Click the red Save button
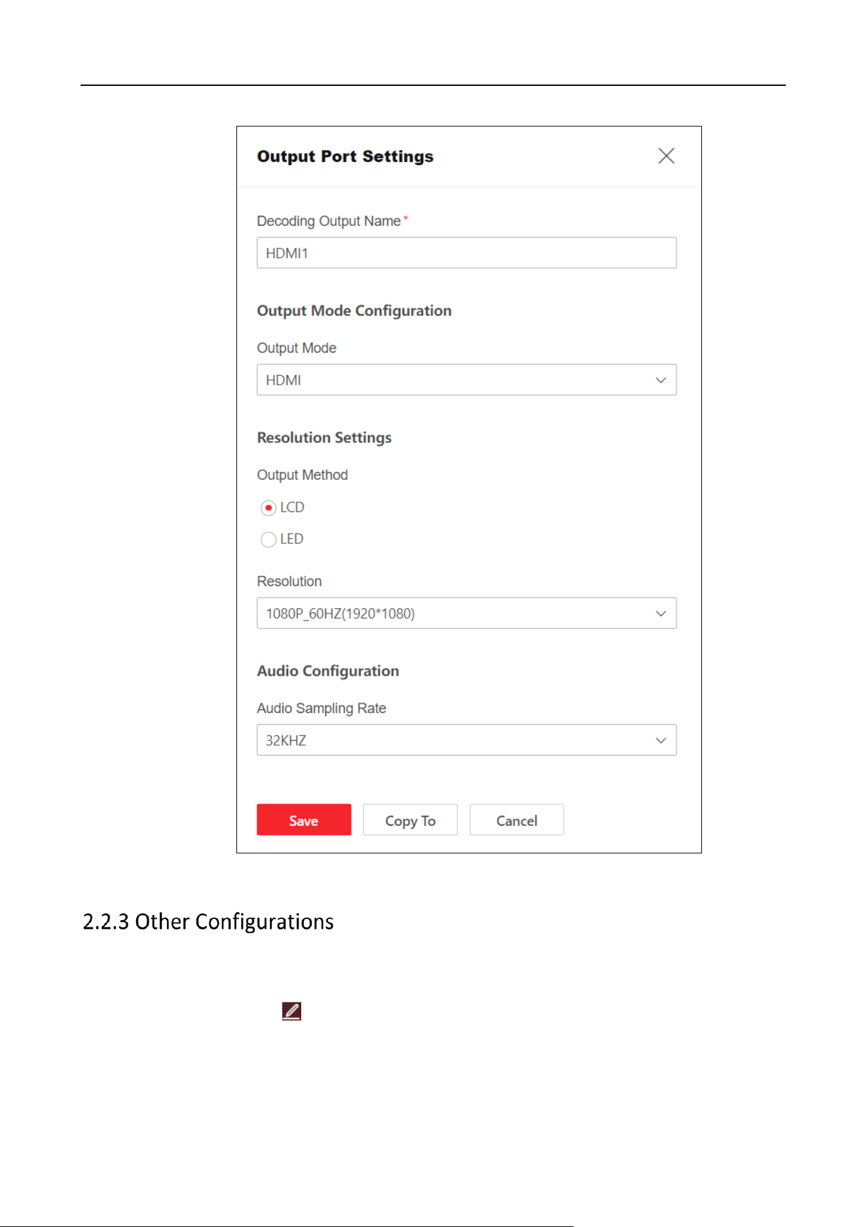This screenshot has height=1227, width=867. click(x=304, y=820)
